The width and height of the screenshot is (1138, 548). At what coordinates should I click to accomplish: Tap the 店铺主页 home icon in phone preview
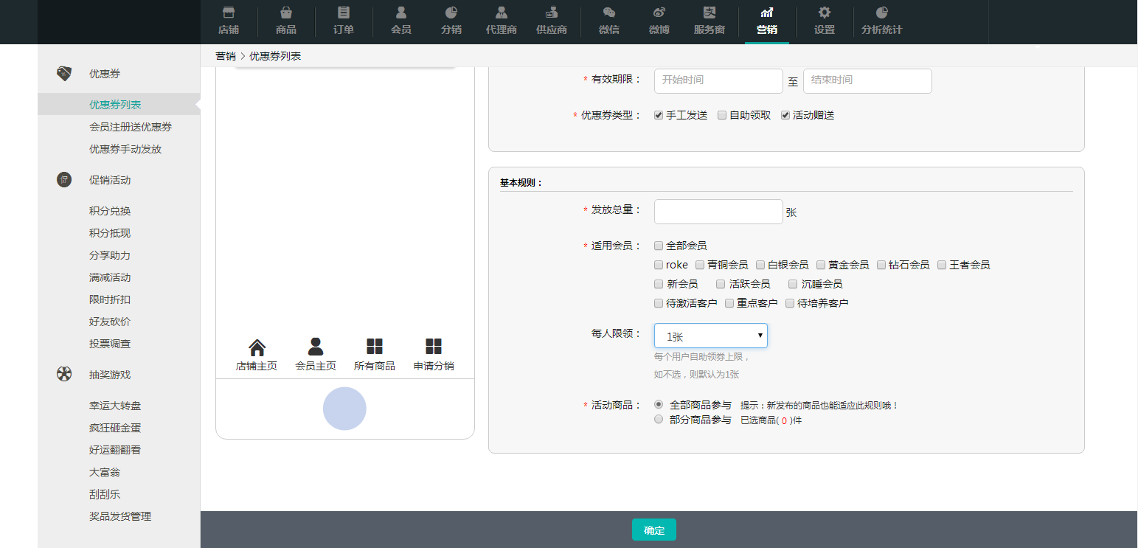pos(257,347)
